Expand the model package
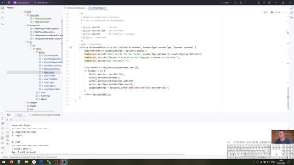 pyautogui.click(x=25, y=106)
